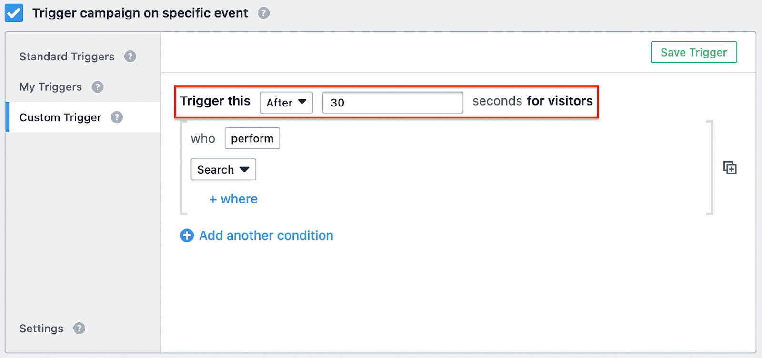The image size is (762, 358).
Task: Click the perform selector box
Action: (252, 138)
